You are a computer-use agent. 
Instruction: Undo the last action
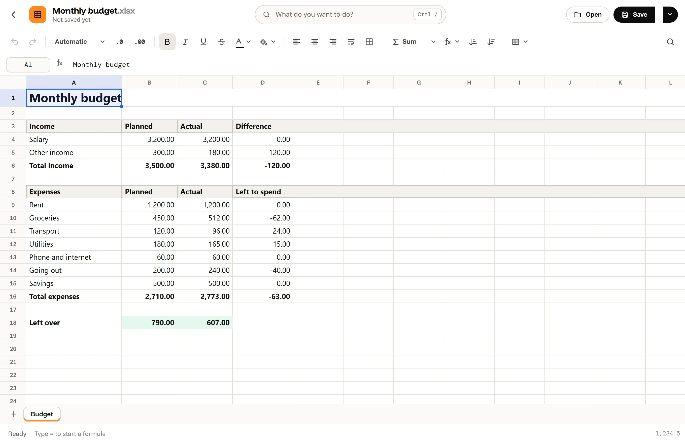coord(15,42)
